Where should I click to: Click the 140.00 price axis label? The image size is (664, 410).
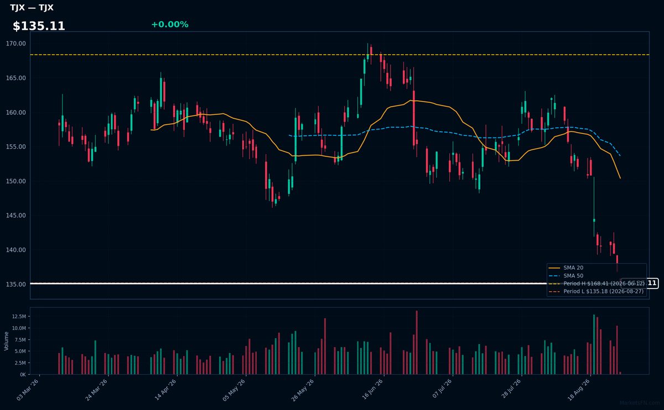click(x=15, y=250)
